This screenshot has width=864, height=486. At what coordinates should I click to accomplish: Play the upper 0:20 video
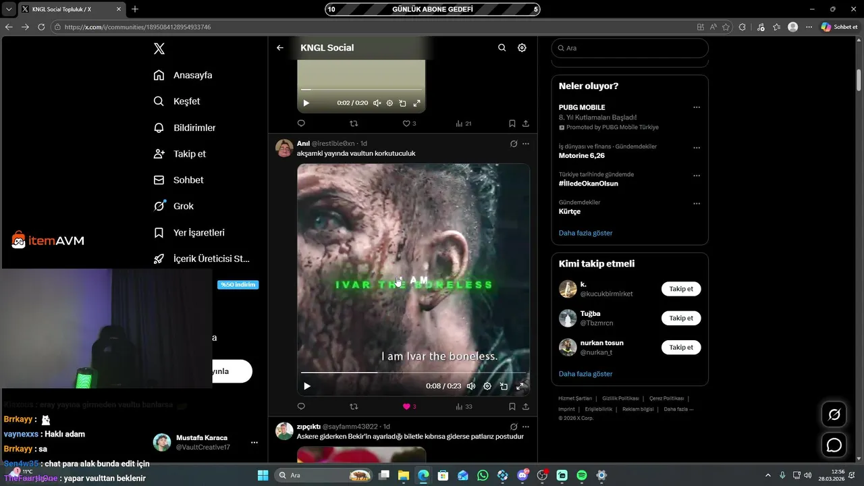click(x=306, y=103)
